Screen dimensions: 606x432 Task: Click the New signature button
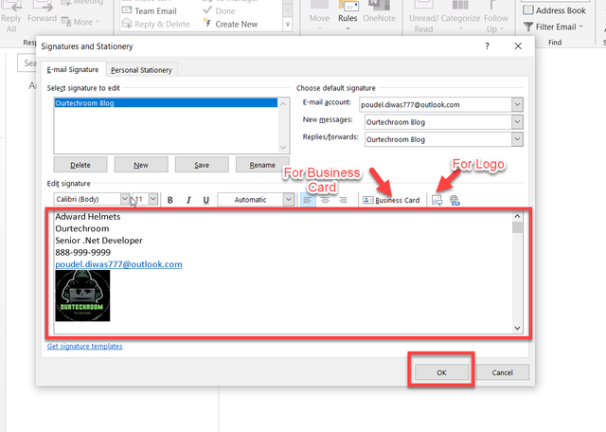141,165
